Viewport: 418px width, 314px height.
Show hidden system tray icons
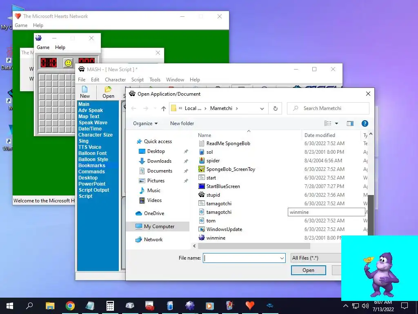click(x=345, y=306)
